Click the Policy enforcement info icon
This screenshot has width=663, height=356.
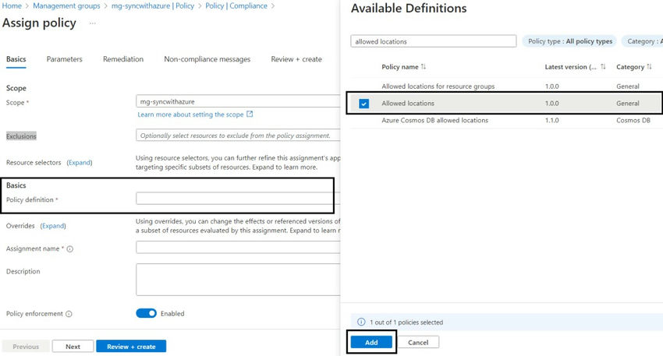coord(69,314)
